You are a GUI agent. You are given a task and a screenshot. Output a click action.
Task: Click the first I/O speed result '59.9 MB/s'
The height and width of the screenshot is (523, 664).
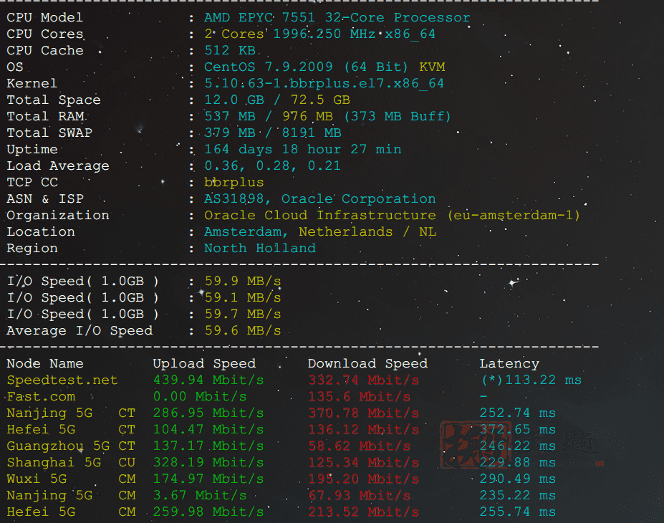243,281
